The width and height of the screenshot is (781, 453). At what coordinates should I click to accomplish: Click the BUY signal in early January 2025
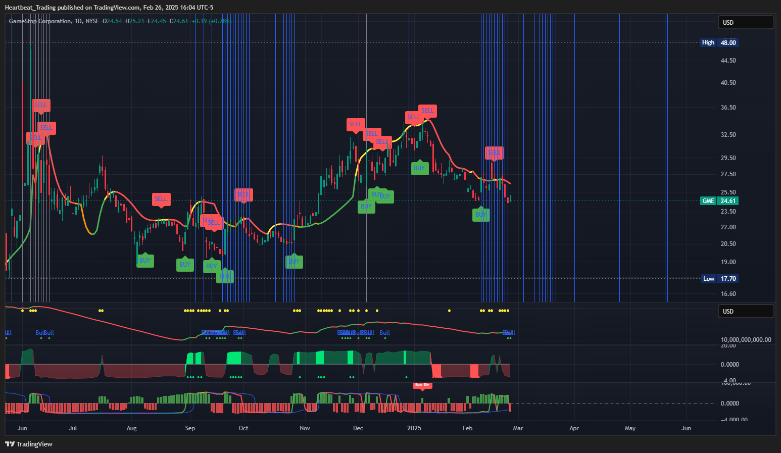click(x=420, y=168)
